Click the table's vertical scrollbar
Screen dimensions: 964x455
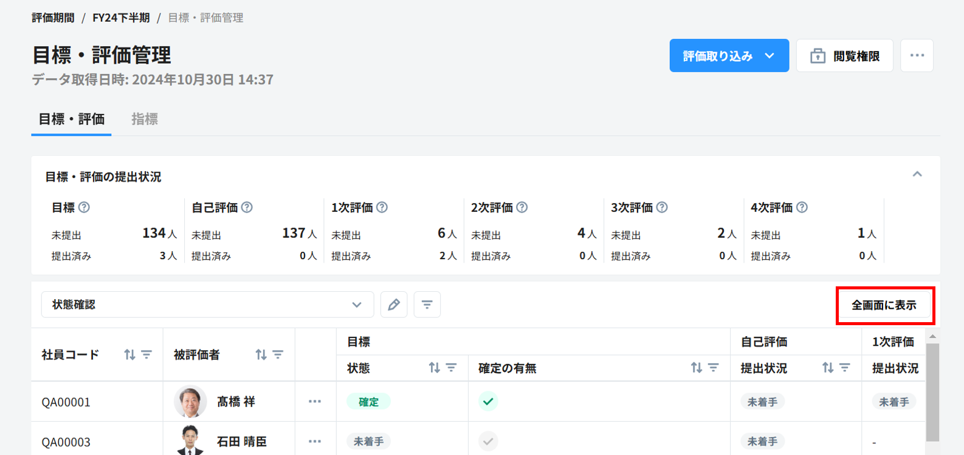click(932, 392)
